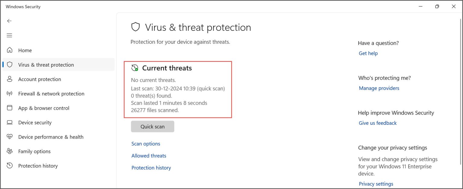Click the Family options people icon
463x189 pixels.
10,151
